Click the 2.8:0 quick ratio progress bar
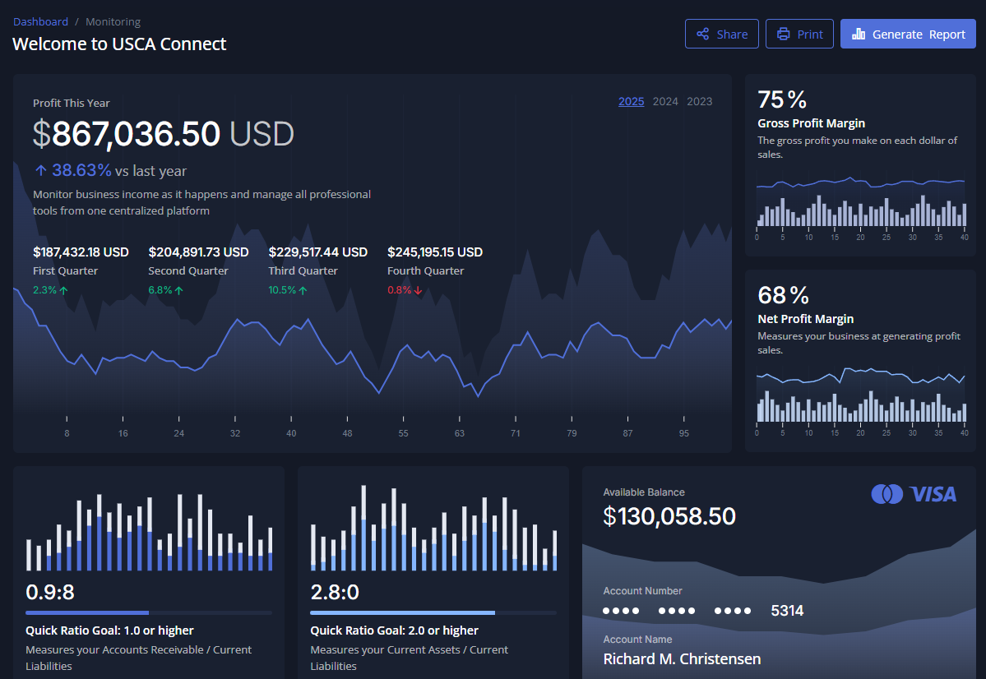The image size is (986, 679). coord(433,612)
